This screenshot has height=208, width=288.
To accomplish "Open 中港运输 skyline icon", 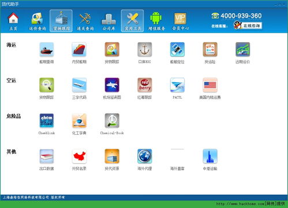I will coord(210,156).
